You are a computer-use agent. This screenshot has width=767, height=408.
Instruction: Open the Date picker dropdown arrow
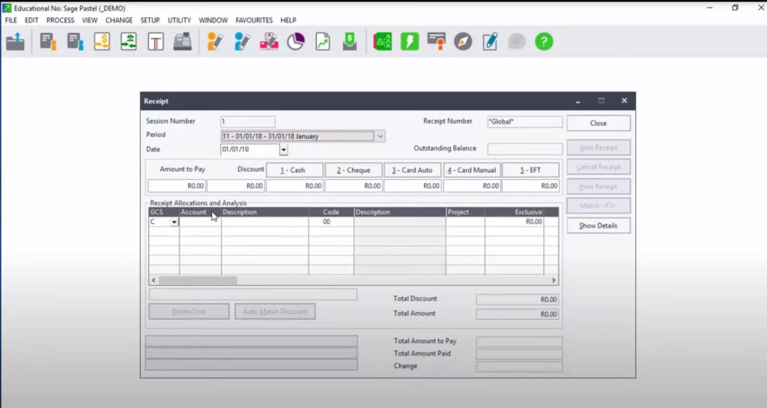click(x=283, y=150)
